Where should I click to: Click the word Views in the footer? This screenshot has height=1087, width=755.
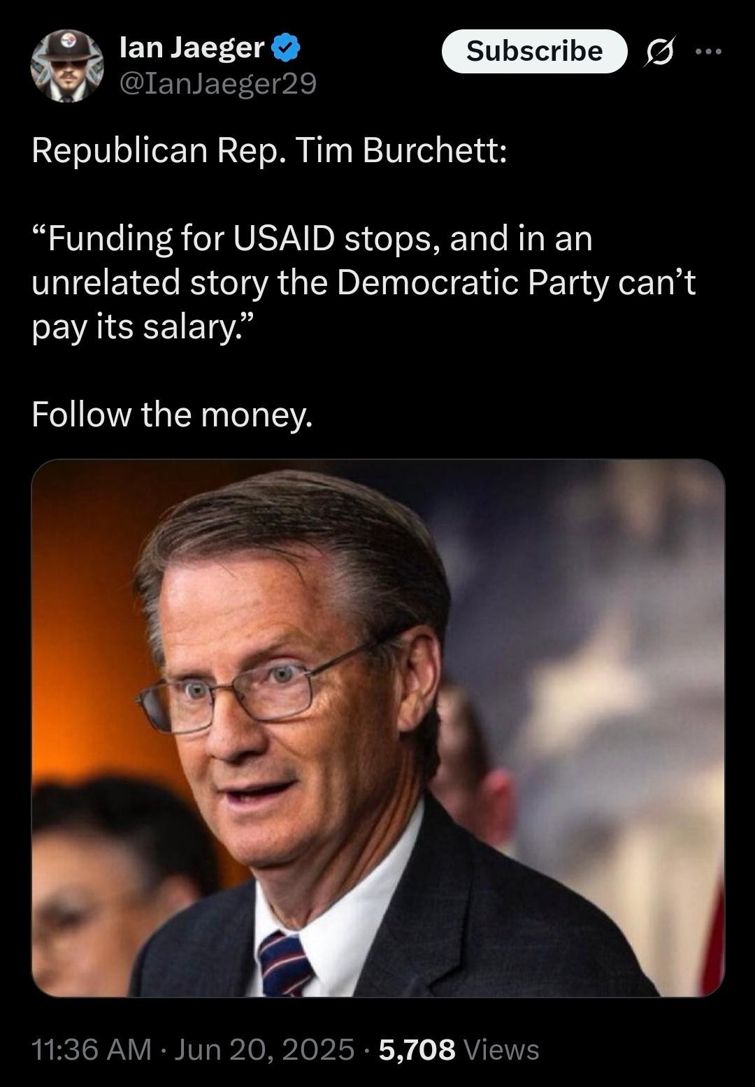point(501,1049)
